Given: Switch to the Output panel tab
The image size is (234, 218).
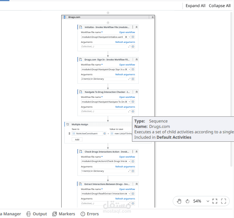Looking at the screenshot, I should 37,214.
